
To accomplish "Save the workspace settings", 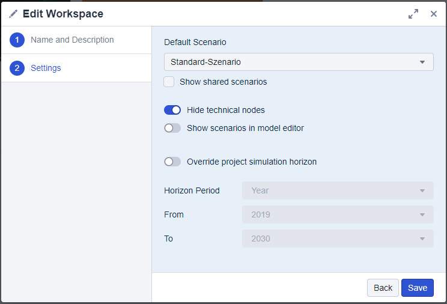I will tap(418, 288).
